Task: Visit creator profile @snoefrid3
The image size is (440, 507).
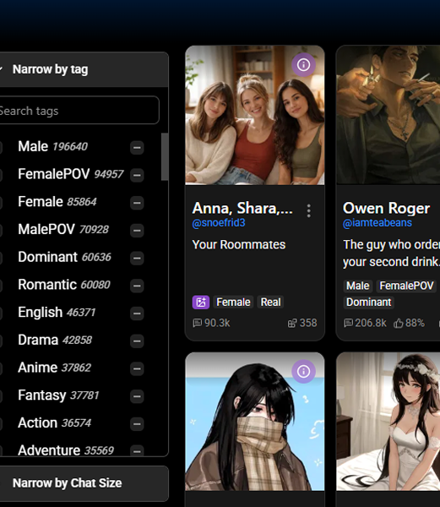Action: 219,223
